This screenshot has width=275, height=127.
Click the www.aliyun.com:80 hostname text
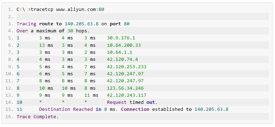[x=80, y=9]
